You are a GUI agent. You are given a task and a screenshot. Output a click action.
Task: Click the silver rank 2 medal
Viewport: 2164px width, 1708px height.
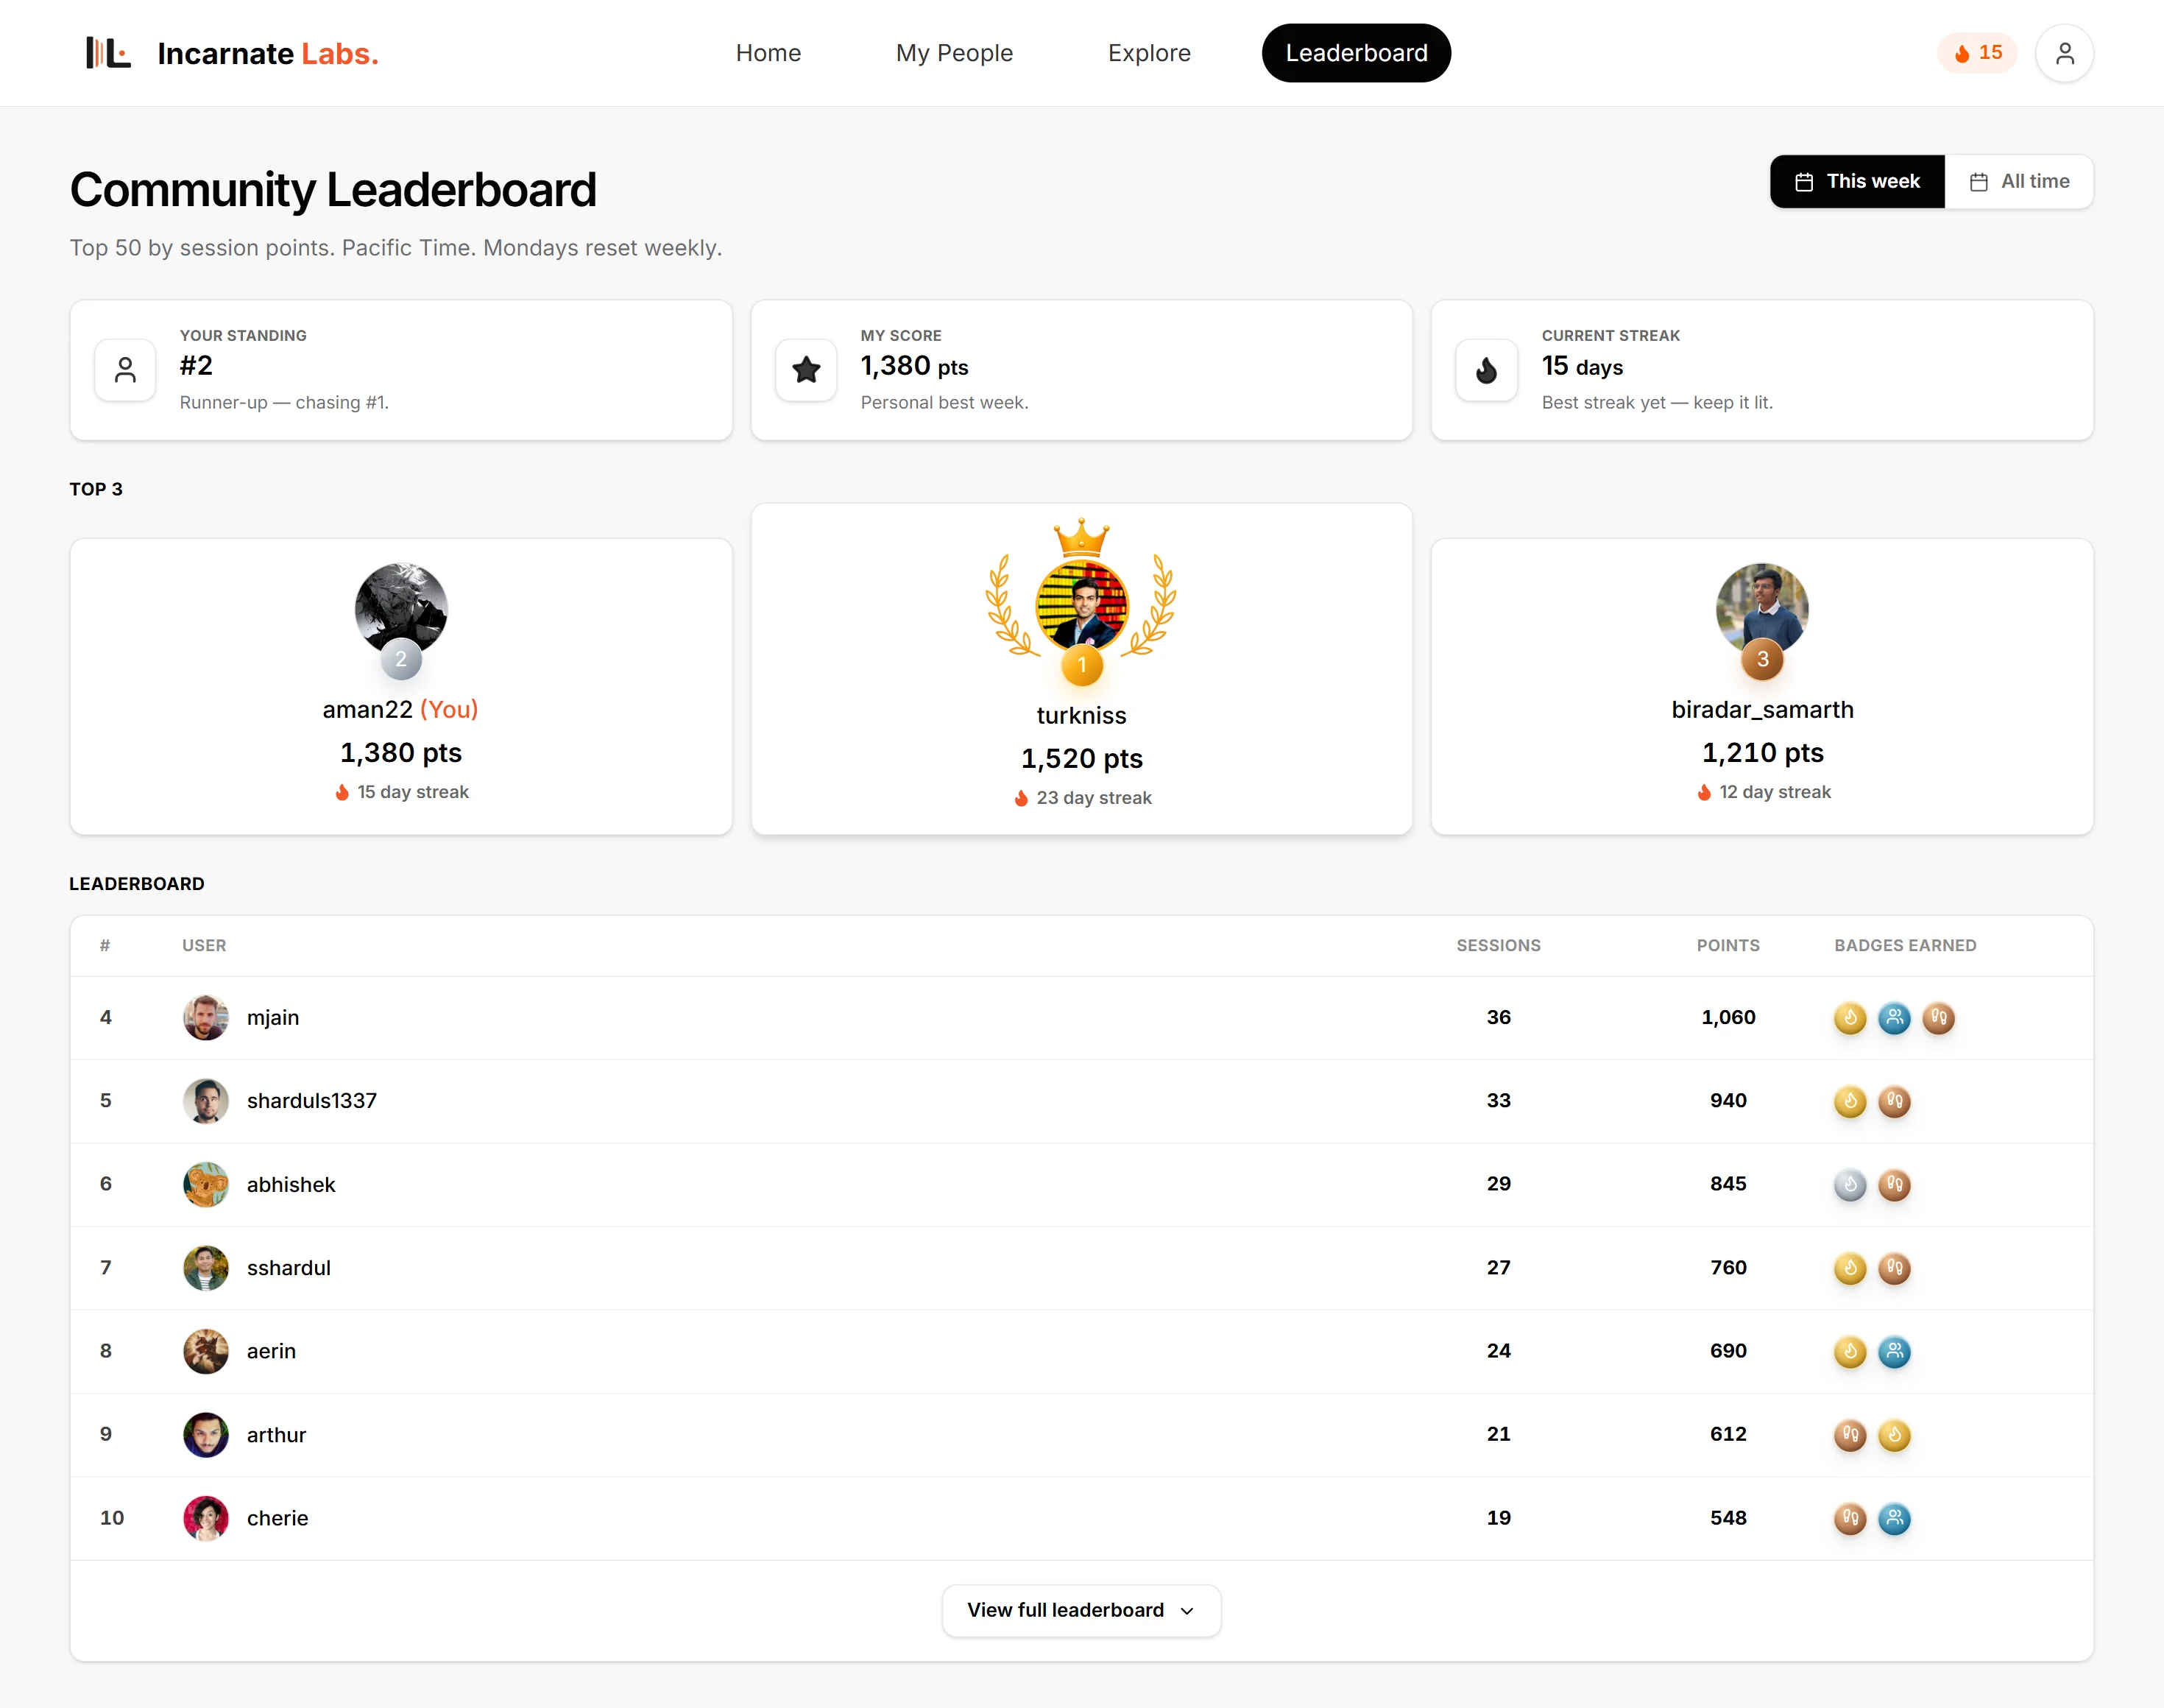[x=401, y=659]
